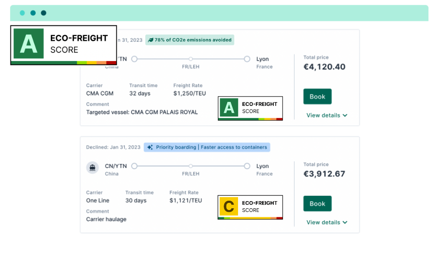Click the FR/LEH midpoint node on CMA CGM route
Screen dimensions: 431x255
(x=190, y=59)
